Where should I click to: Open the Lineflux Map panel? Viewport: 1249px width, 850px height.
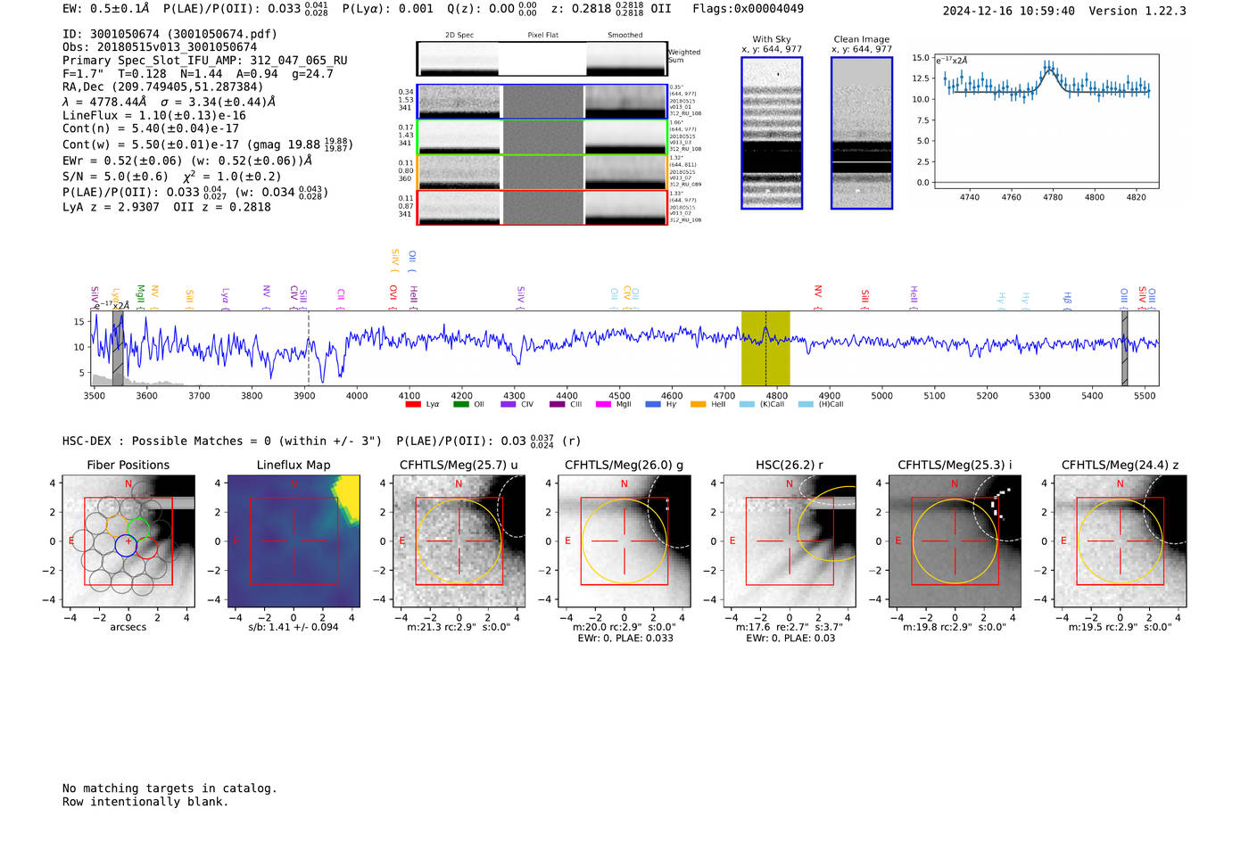click(x=294, y=541)
